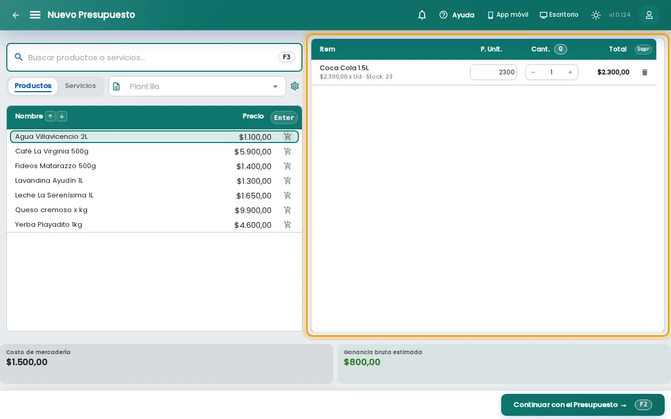Add Agua Villavicencio 2L to cart
This screenshot has width=671, height=419.
(x=287, y=137)
